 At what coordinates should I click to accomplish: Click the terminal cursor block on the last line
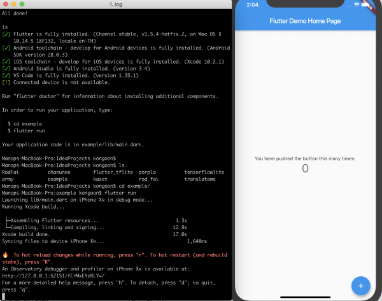click(x=3, y=296)
